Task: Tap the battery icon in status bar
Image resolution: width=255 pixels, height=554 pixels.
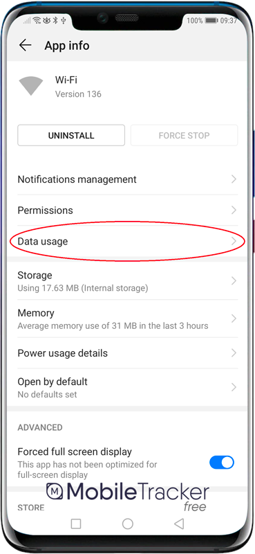Action: (x=211, y=21)
